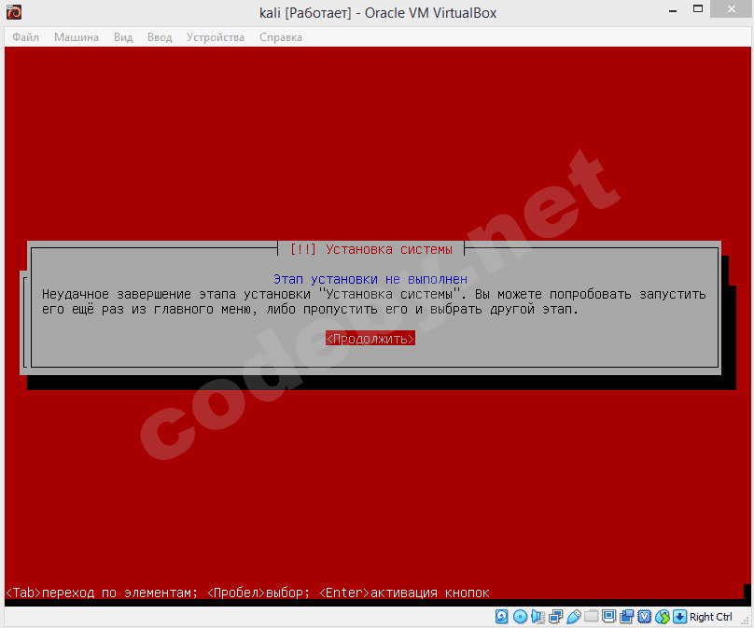This screenshot has height=628, width=754.
Task: Open the Справка menu
Action: click(281, 37)
